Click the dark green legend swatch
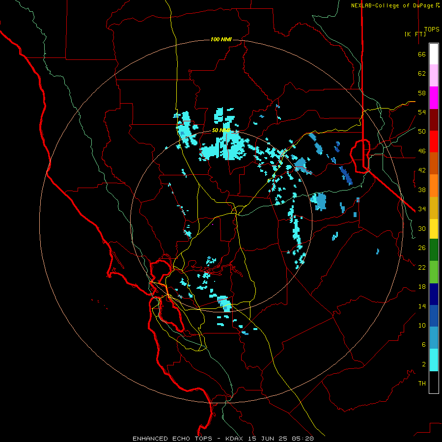 (x=434, y=250)
